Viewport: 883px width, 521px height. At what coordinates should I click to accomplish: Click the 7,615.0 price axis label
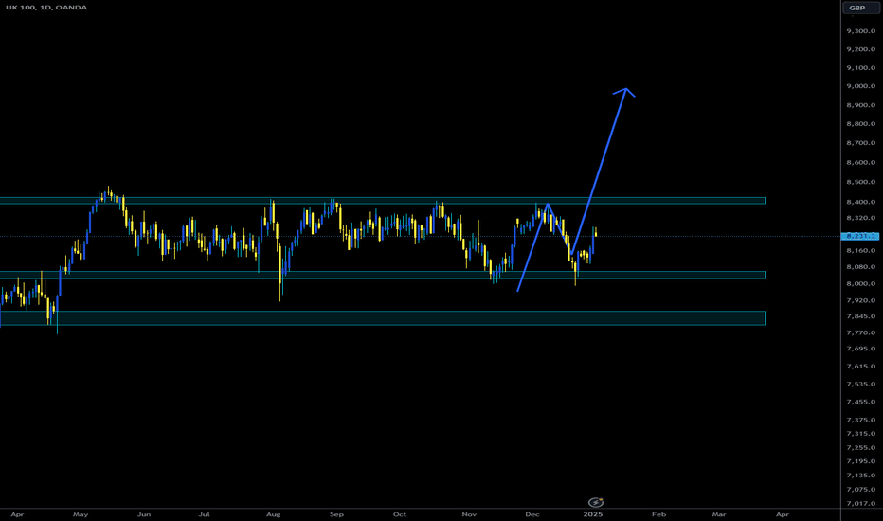click(860, 367)
